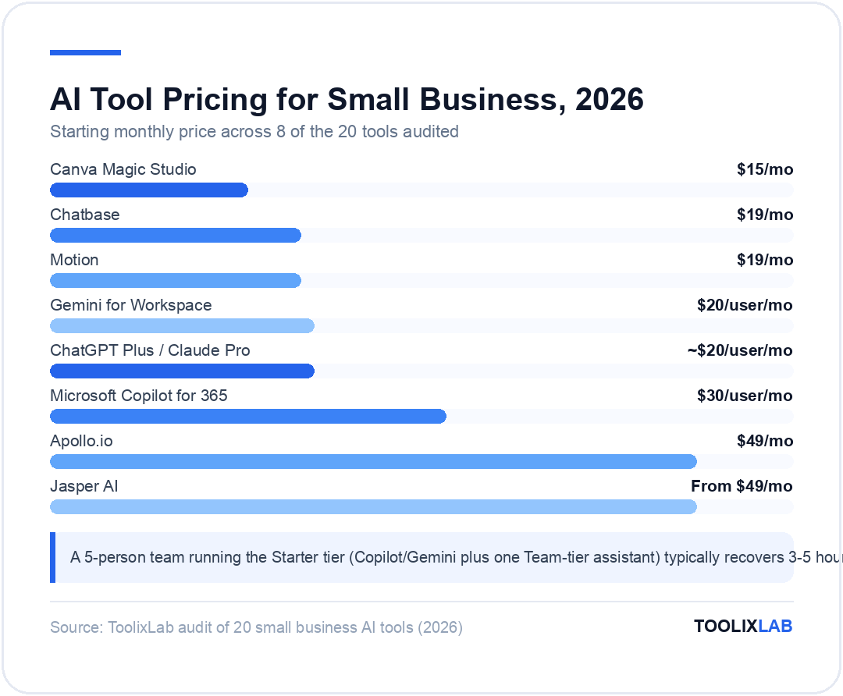The height and width of the screenshot is (696, 843).
Task: Click the Canva Magic Studio price bar
Action: point(149,190)
